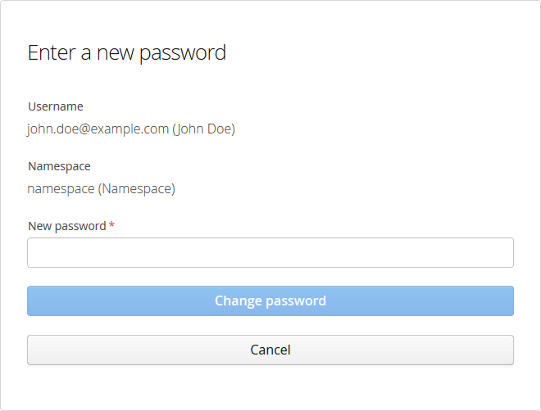The image size is (541, 411).
Task: Click "john.doe" before the @ sign
Action: [x=52, y=129]
